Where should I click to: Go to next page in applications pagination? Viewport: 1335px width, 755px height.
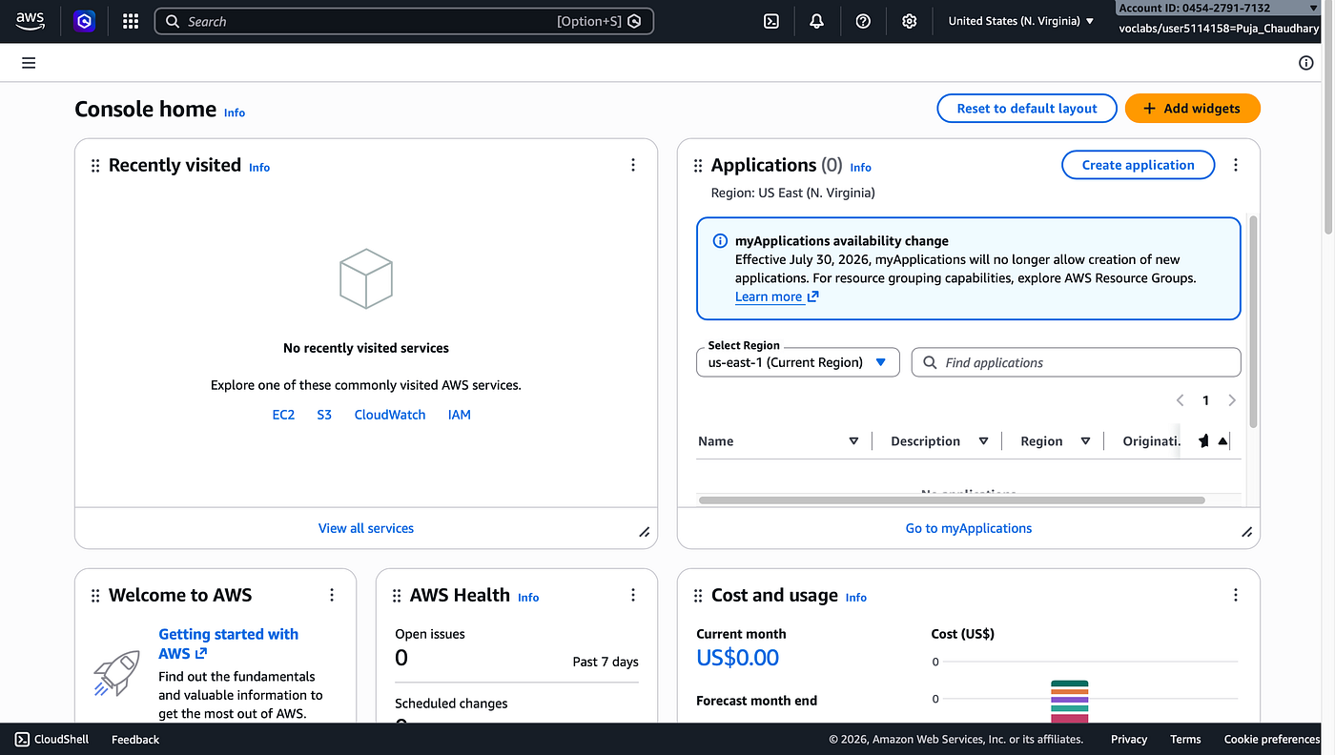coord(1232,400)
